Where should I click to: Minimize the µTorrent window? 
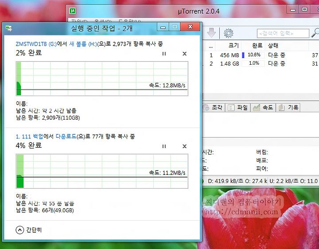pyautogui.click(x=293, y=10)
